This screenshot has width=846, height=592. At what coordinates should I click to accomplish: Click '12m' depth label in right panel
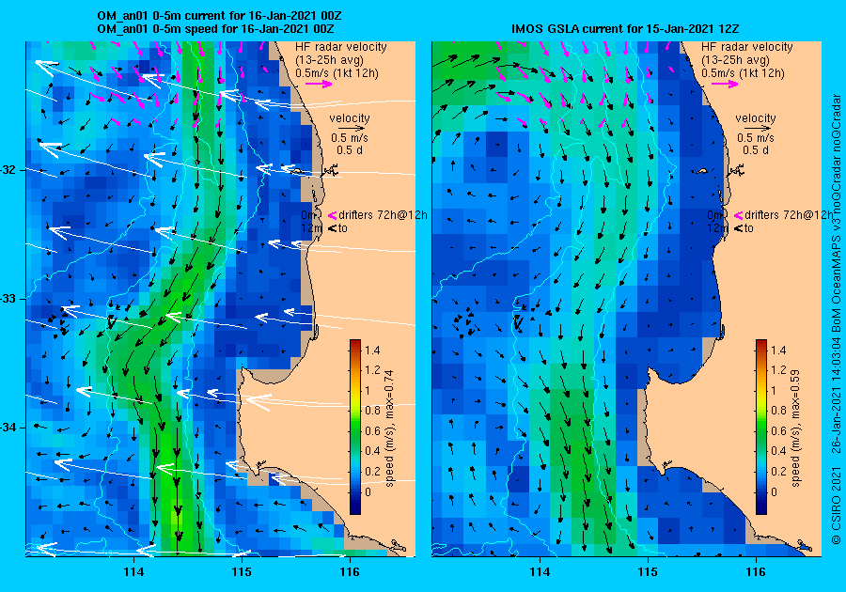click(717, 228)
